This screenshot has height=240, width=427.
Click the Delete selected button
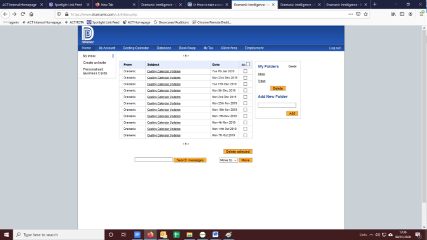tap(238, 152)
